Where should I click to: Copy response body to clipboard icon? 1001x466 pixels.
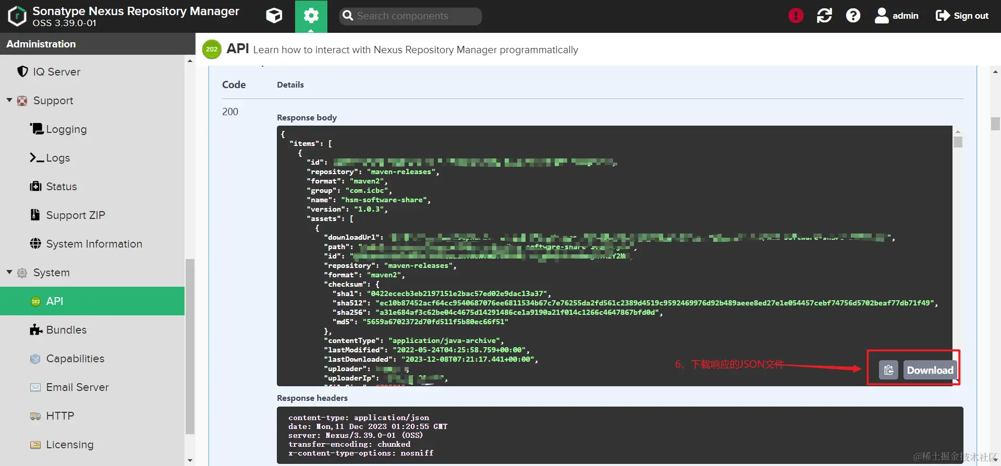coord(888,370)
